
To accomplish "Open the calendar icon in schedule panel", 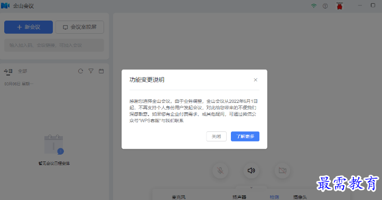I will coord(101,71).
